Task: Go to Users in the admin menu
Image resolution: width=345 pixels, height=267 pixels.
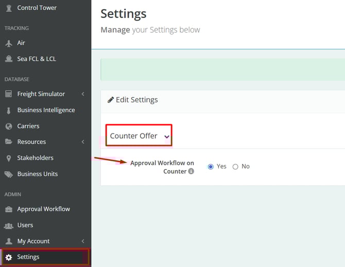Action: click(x=25, y=225)
